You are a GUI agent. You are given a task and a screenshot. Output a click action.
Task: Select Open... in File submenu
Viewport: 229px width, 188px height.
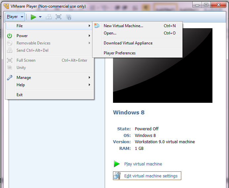click(x=138, y=33)
